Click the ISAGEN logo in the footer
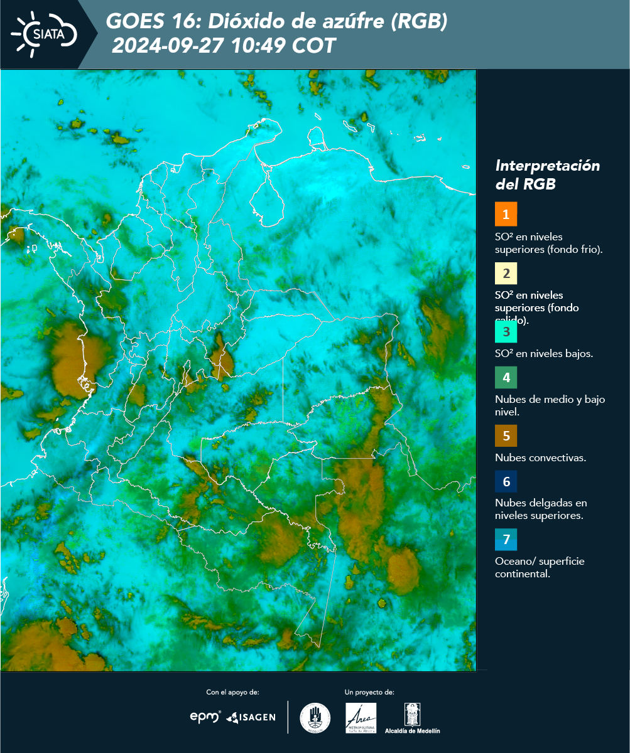This screenshot has height=753, width=630. pyautogui.click(x=251, y=717)
